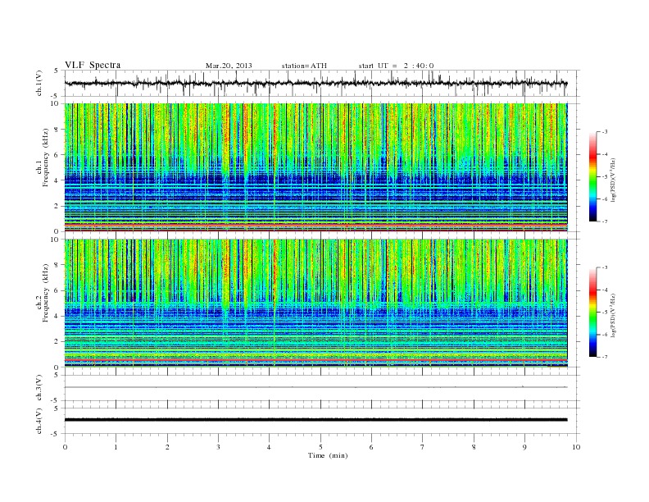Click the 'station=ATH' label
649x502 pixels.
tap(304, 66)
